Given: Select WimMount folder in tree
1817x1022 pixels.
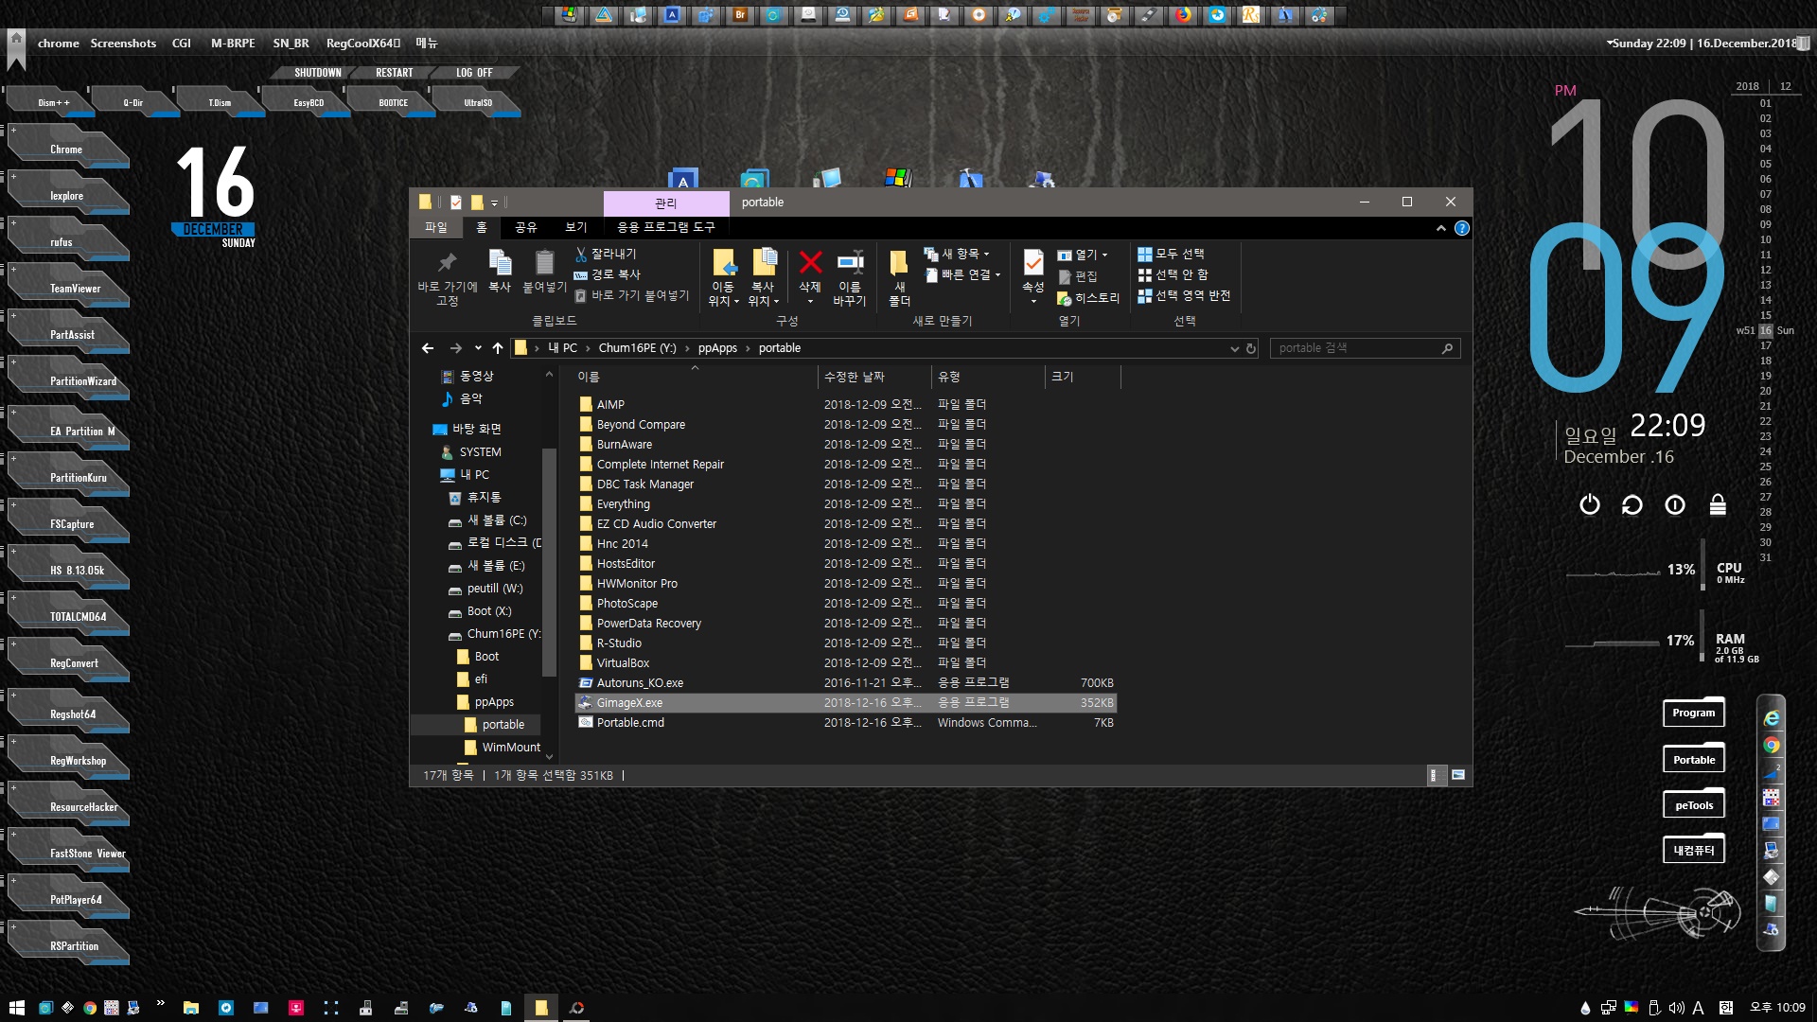Looking at the screenshot, I should point(502,748).
